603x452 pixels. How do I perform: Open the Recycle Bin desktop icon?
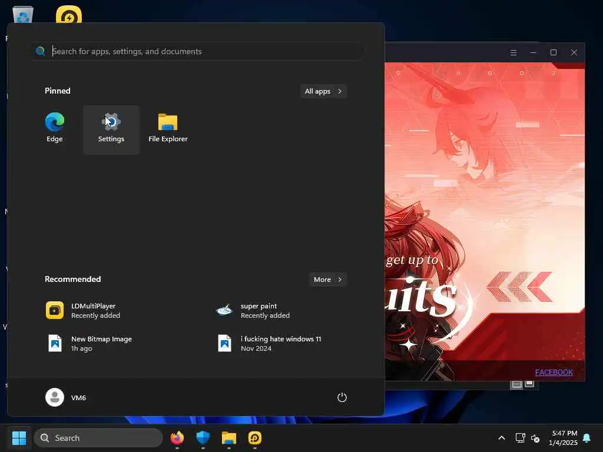point(23,15)
